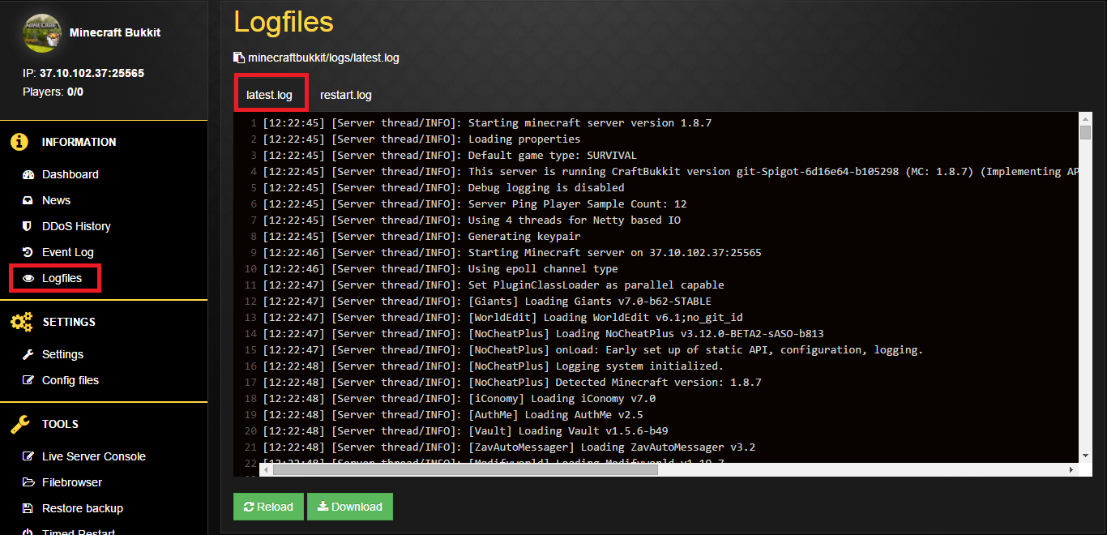Click log line 'Default game type: SURVIVAL'
Screen dimensions: 1107x535
click(450, 155)
